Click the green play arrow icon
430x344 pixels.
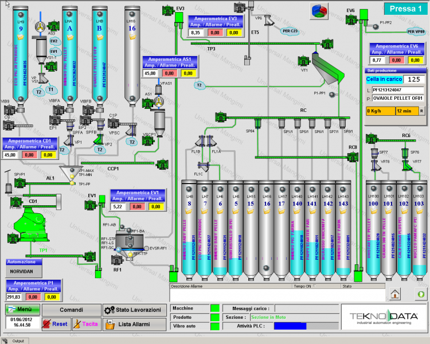click(x=421, y=294)
